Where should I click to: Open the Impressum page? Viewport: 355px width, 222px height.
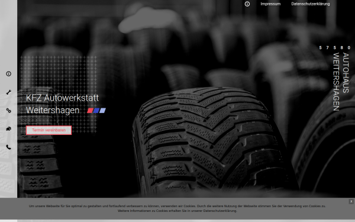click(x=270, y=4)
